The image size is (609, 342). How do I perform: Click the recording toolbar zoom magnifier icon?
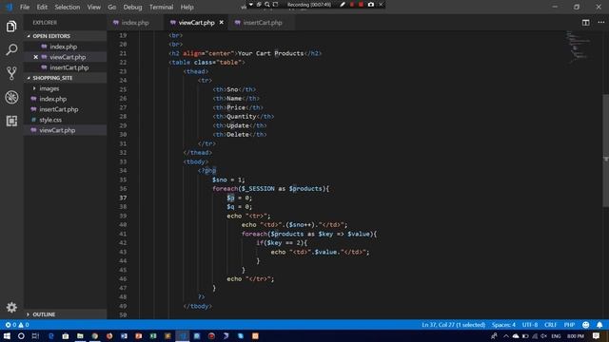click(x=267, y=4)
